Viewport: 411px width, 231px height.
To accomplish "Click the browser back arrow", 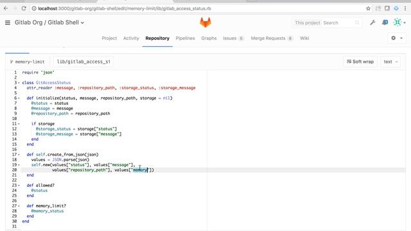I will tap(6, 8).
